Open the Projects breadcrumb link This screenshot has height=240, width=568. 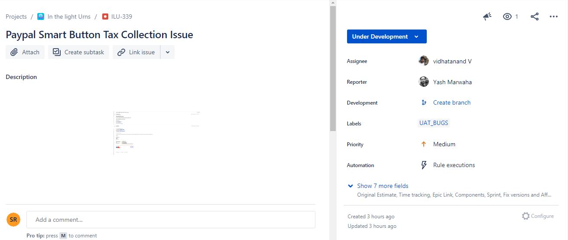point(16,16)
